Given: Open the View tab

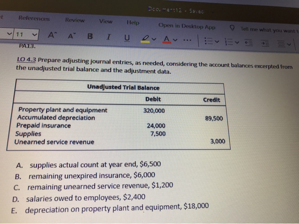Looking at the screenshot, I should [106, 21].
